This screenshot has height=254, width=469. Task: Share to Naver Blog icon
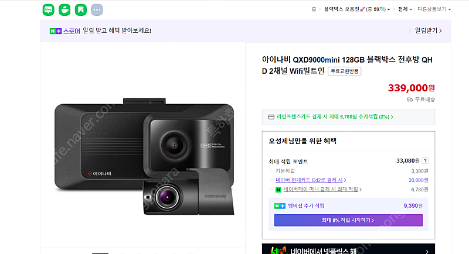(49, 10)
